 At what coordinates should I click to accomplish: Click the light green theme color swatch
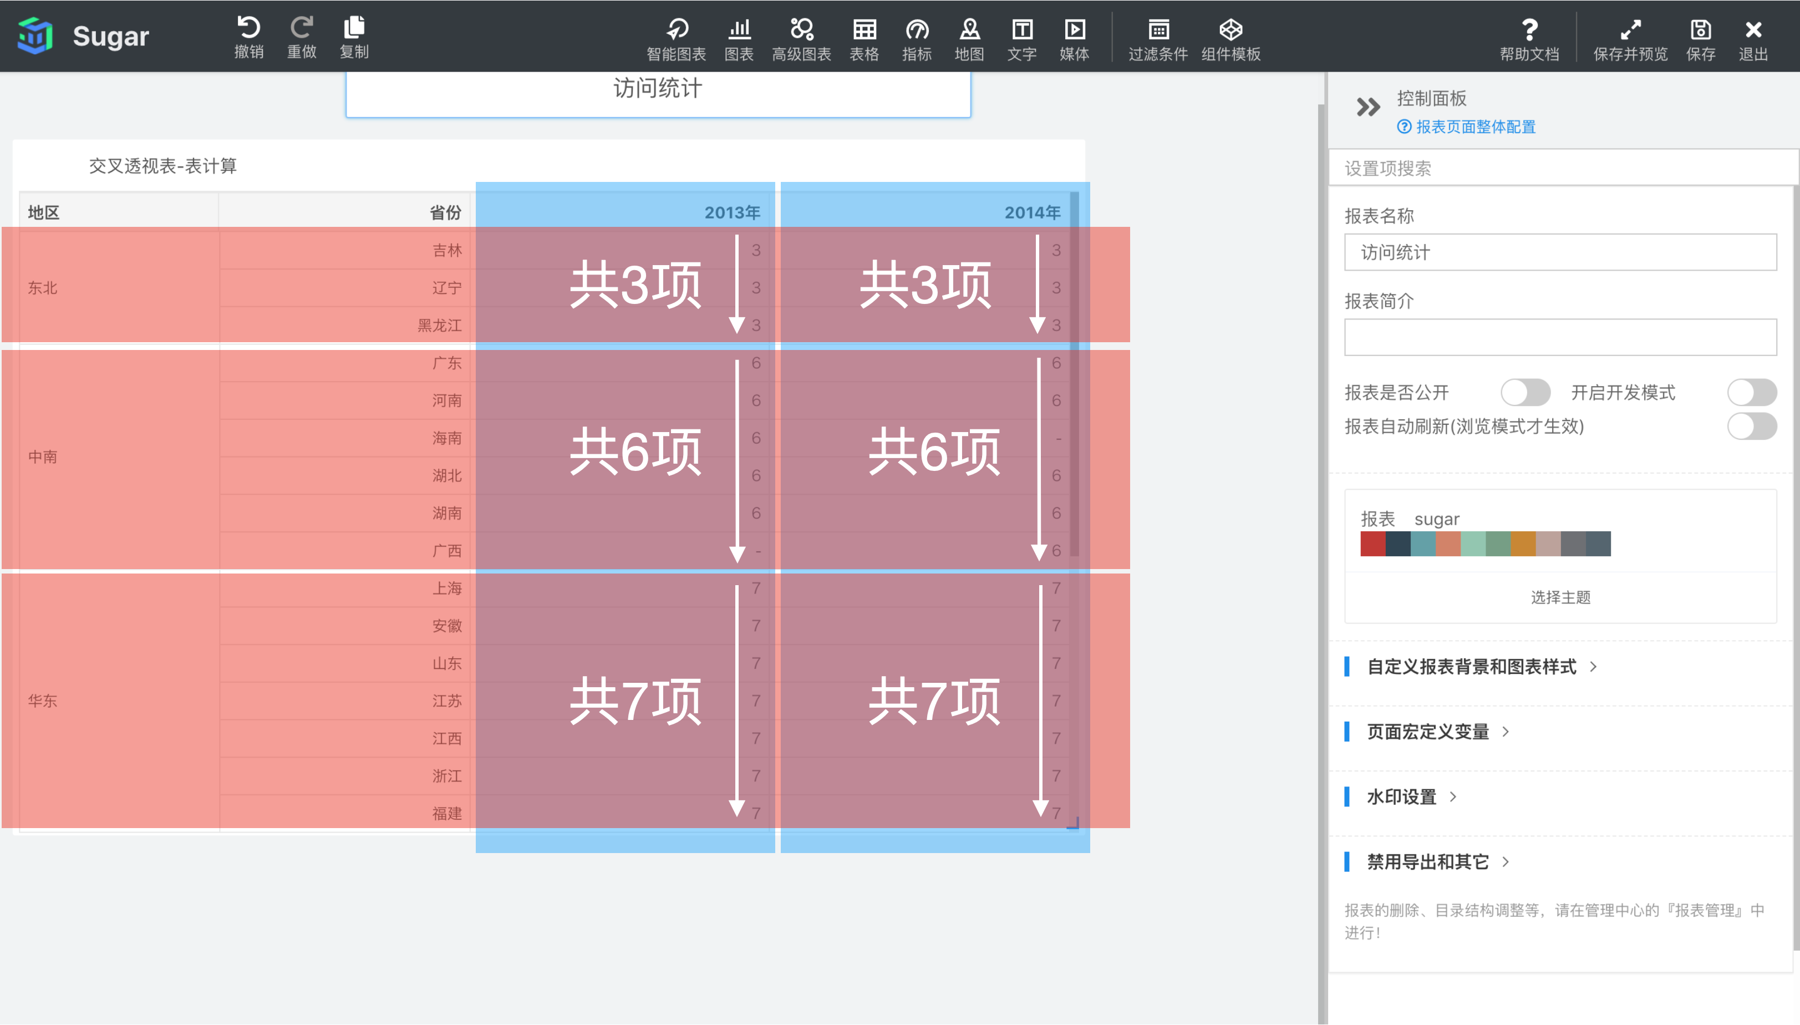(x=1473, y=544)
